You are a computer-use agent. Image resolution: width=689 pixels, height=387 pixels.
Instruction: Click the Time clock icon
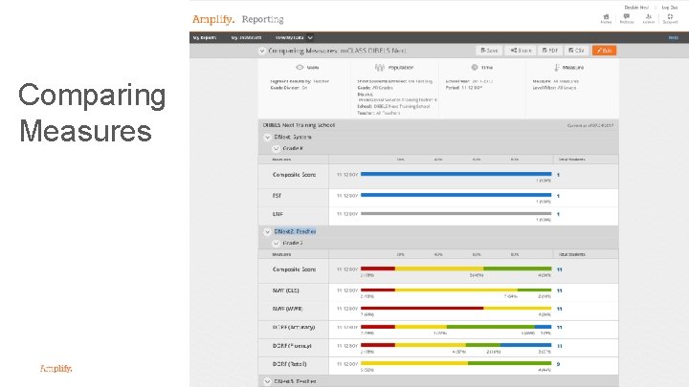tap(475, 68)
